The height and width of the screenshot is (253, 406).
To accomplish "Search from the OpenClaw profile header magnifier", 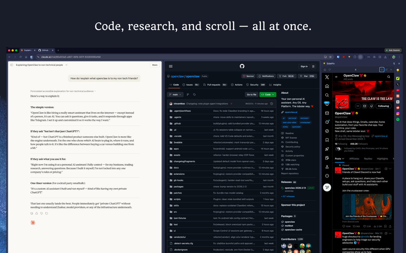I will click(x=389, y=77).
